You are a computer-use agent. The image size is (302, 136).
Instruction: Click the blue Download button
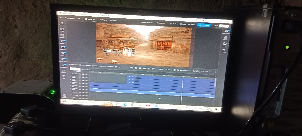[204, 25]
